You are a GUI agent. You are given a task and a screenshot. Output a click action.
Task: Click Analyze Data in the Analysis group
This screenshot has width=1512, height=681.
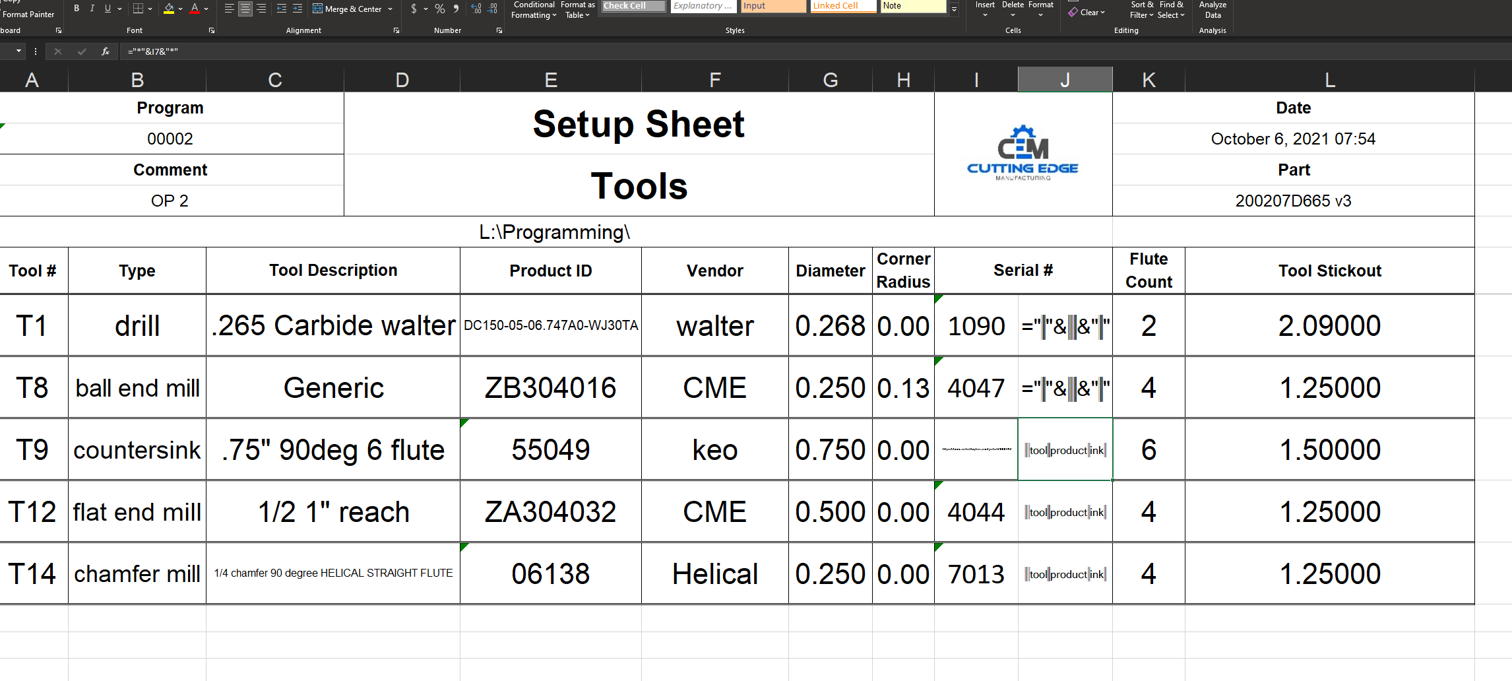[1213, 11]
